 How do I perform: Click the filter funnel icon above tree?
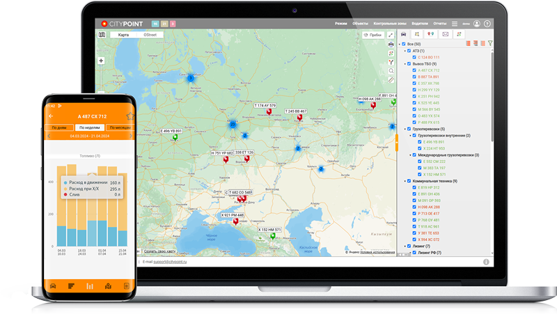[490, 43]
